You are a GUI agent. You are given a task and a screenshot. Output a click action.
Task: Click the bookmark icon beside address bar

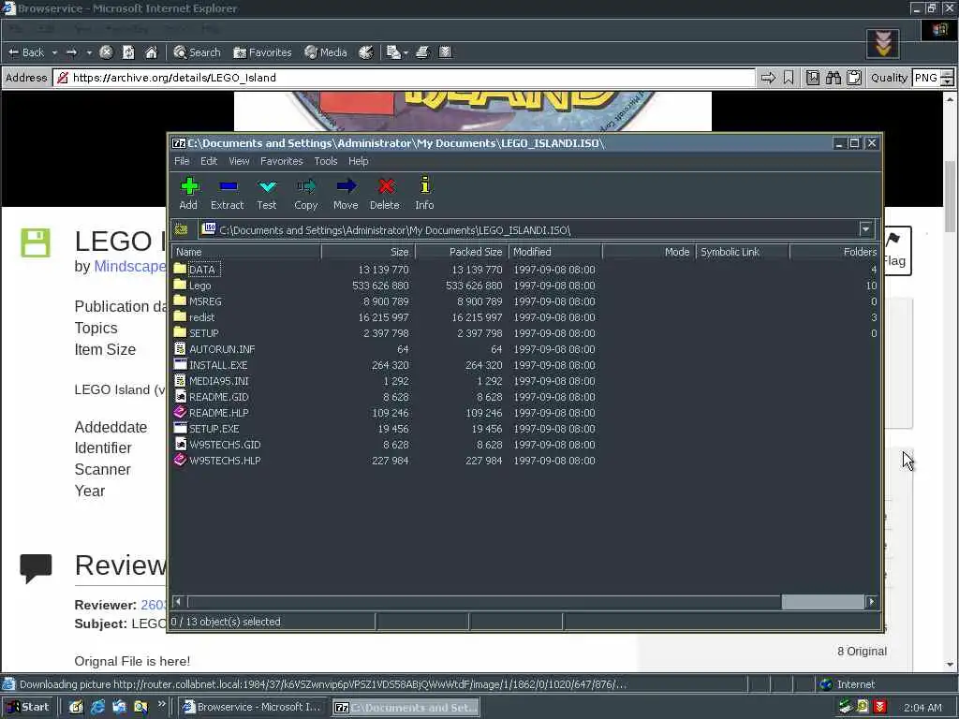tap(789, 78)
